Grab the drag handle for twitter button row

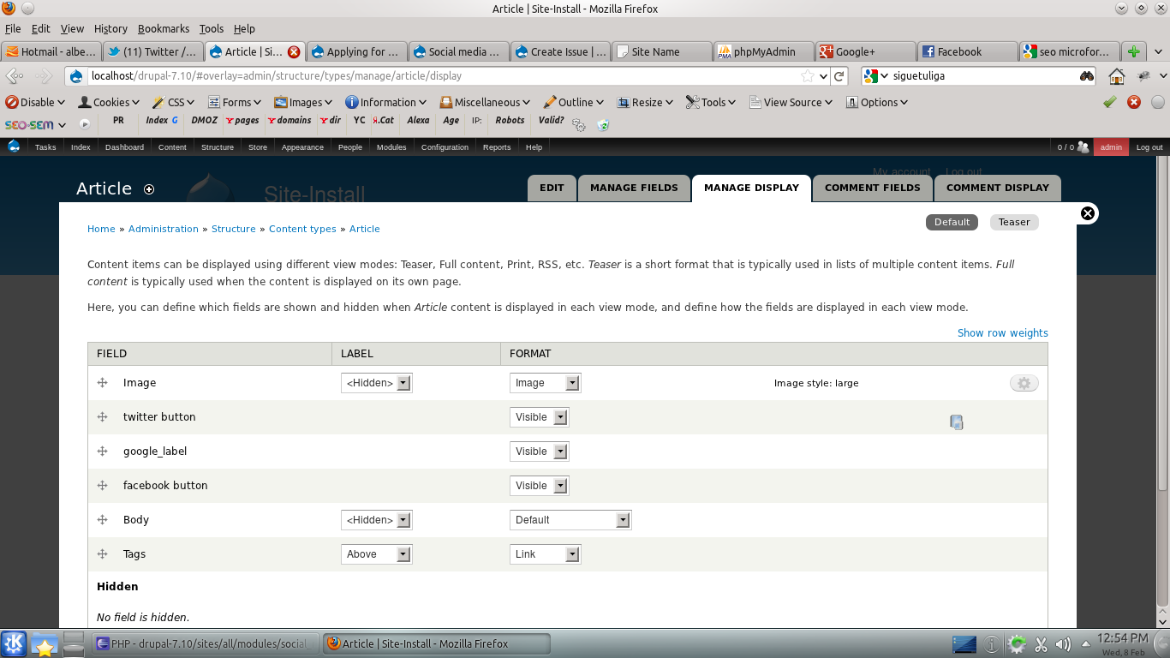click(x=102, y=417)
